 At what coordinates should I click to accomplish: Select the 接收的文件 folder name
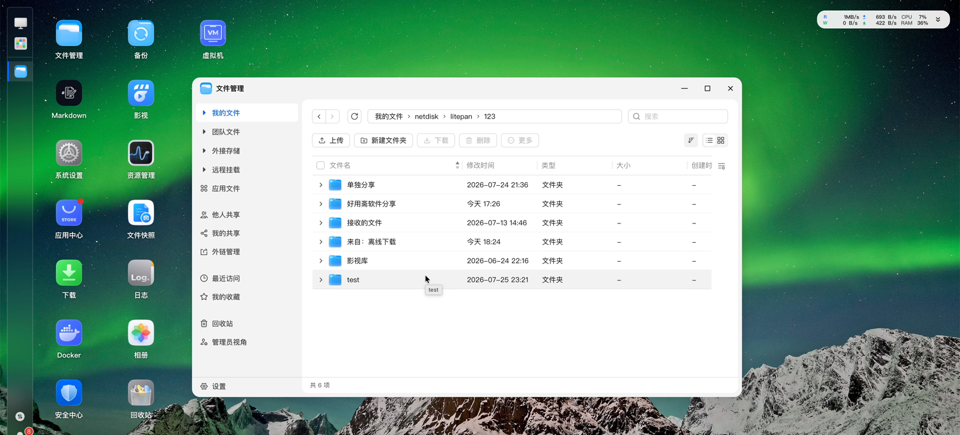pyautogui.click(x=364, y=223)
